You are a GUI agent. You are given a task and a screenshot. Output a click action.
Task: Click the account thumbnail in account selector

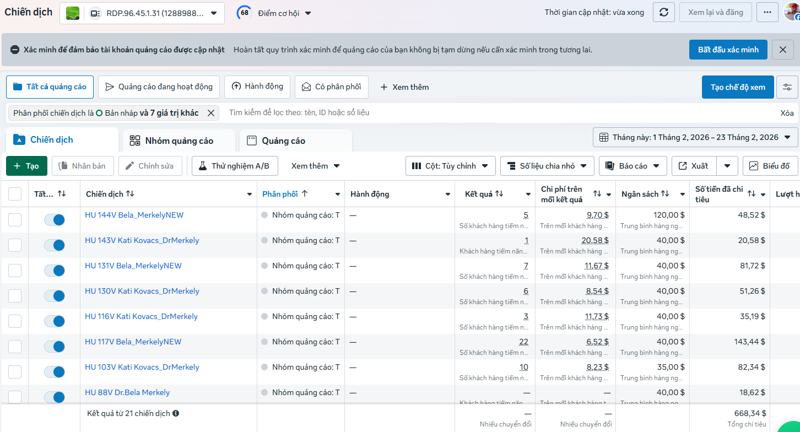tap(73, 13)
